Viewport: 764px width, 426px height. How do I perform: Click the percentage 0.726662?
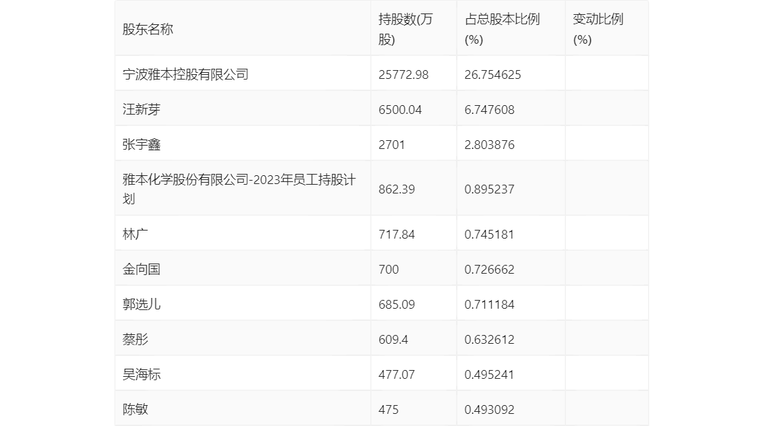[x=489, y=270]
